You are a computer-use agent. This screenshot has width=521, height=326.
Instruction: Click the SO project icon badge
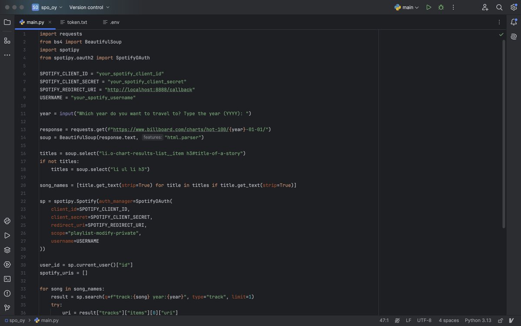pos(35,7)
